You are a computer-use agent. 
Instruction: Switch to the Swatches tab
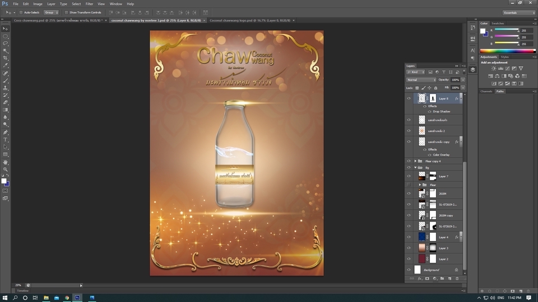tap(498, 23)
